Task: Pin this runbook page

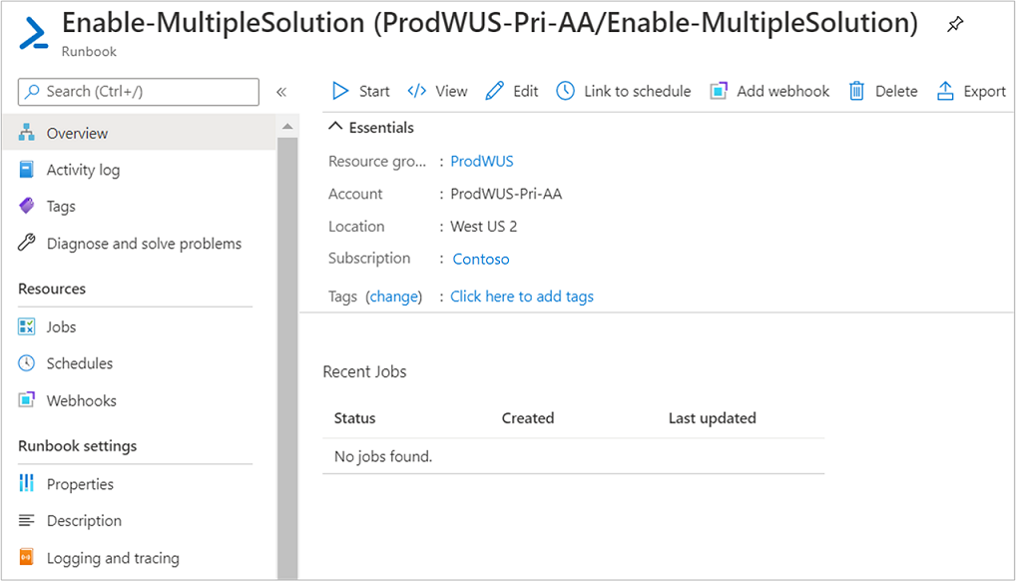Action: click(x=954, y=24)
